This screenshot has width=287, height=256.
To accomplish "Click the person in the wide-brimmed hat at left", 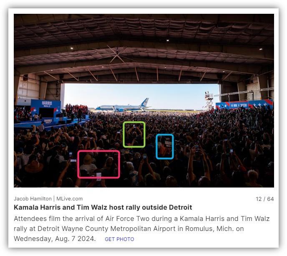I will [x=34, y=167].
